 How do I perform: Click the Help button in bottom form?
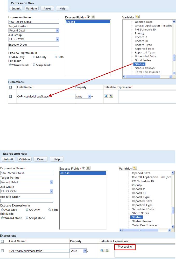(x=57, y=159)
